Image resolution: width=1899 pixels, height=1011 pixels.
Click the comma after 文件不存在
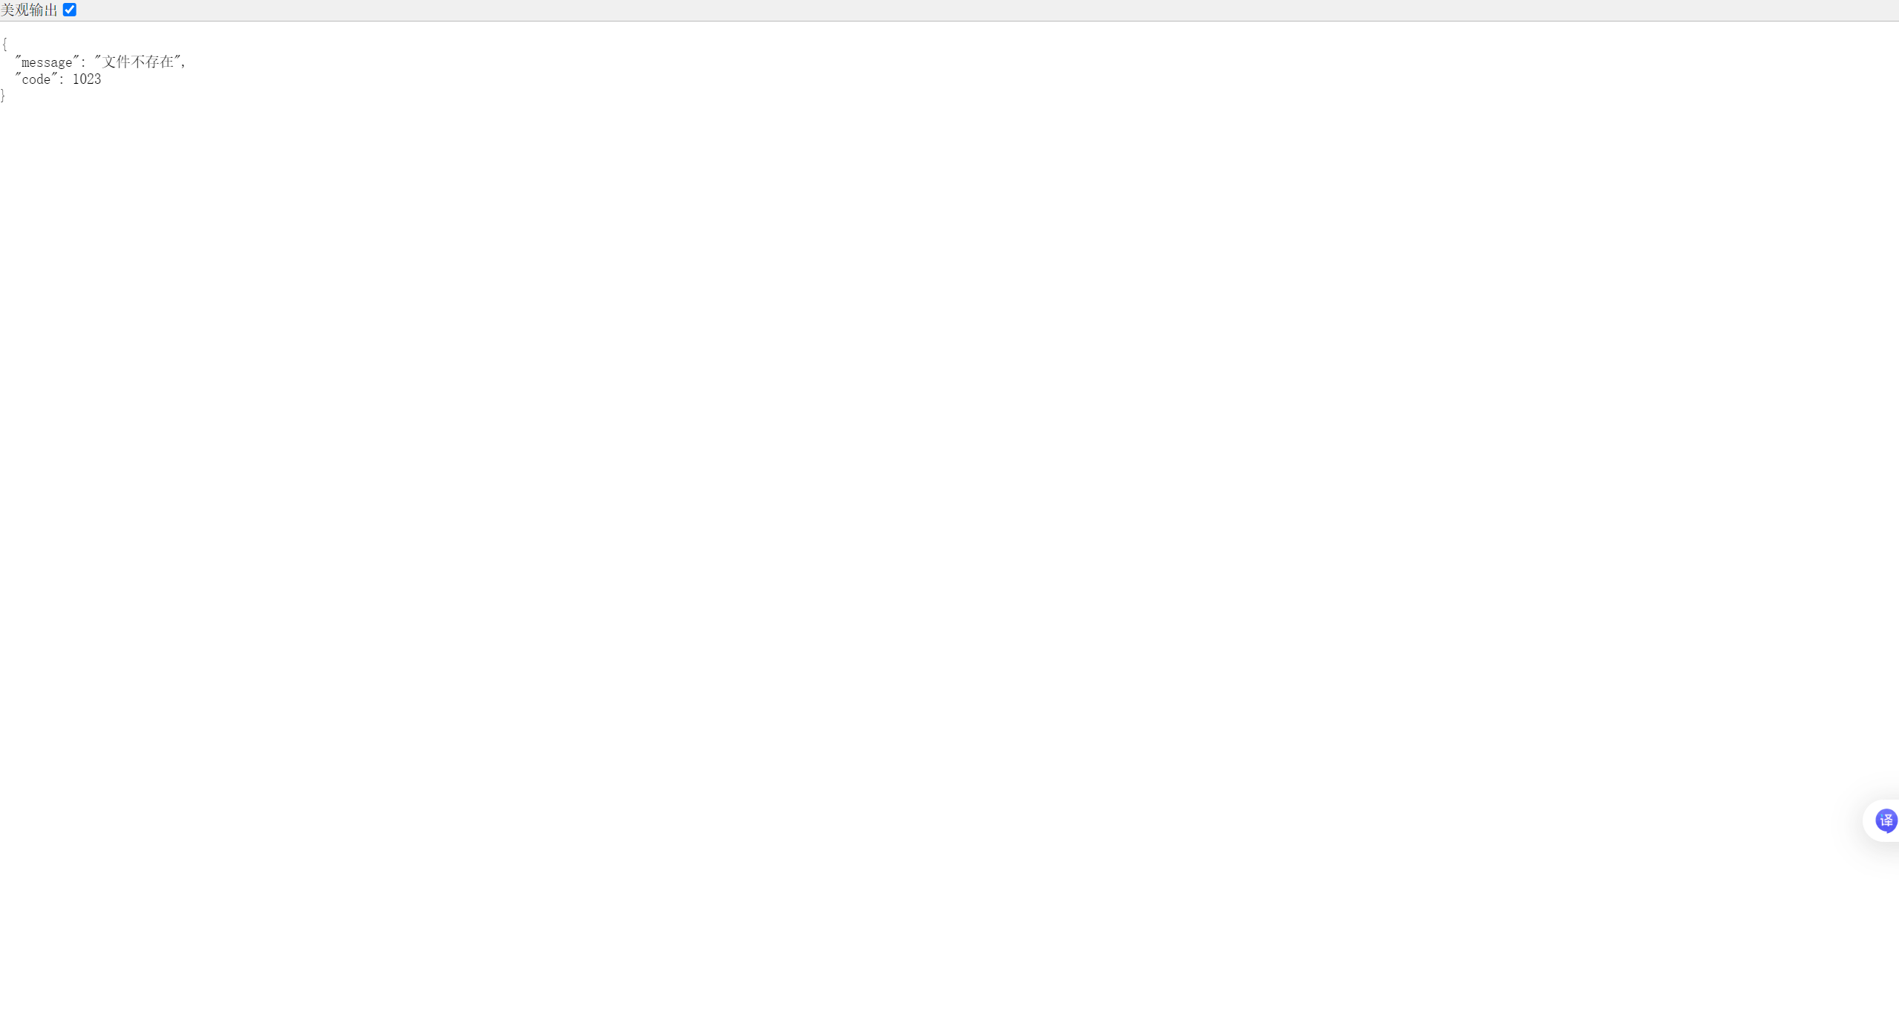tap(184, 65)
